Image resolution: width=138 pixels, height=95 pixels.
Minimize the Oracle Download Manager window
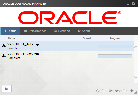click(128, 4)
